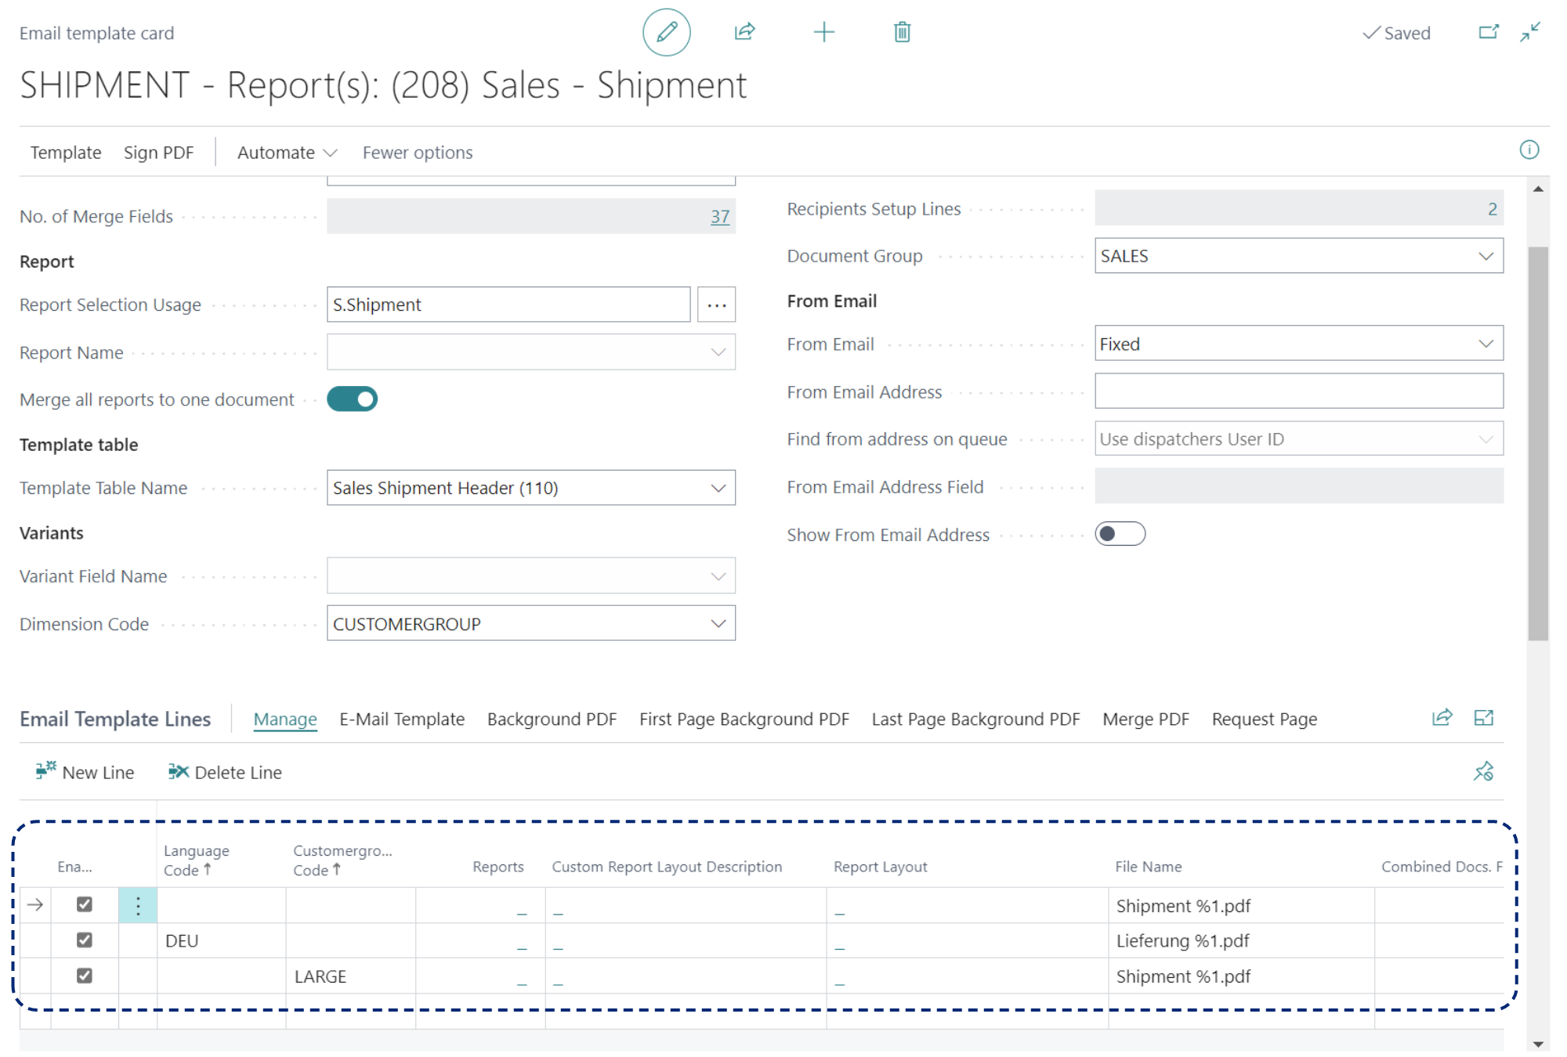The width and height of the screenshot is (1567, 1057).
Task: Open the Background PDF menu
Action: pos(552,719)
